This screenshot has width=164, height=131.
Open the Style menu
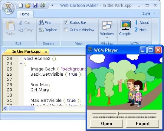coord(146,13)
